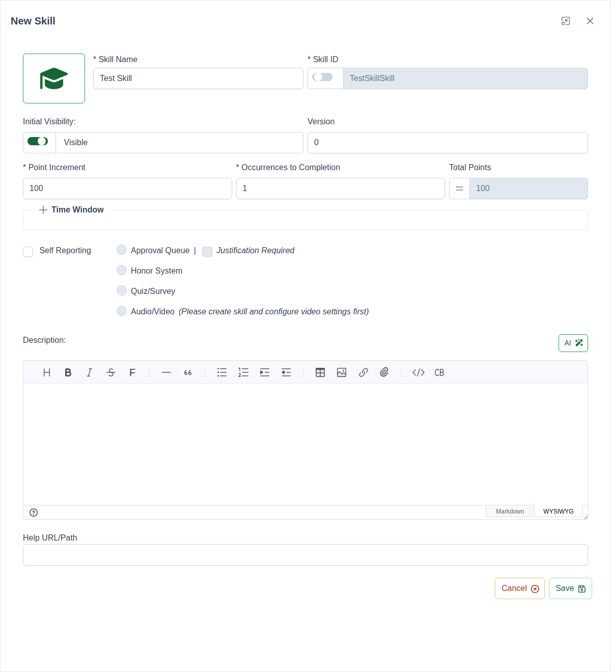Cancel creating the new skill

pos(520,588)
